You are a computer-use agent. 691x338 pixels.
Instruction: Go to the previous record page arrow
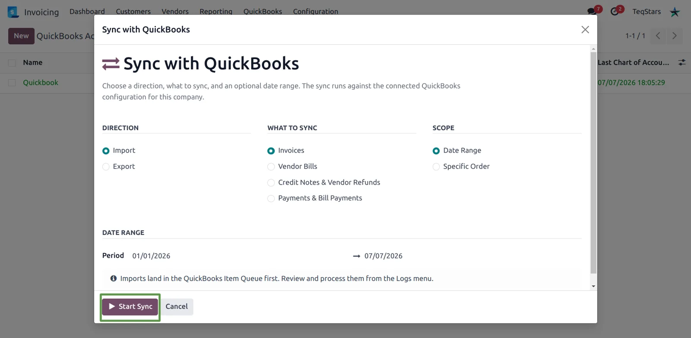click(x=658, y=36)
